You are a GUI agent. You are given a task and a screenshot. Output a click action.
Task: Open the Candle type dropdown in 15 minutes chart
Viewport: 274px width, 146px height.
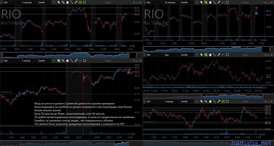pyautogui.click(x=187, y=3)
